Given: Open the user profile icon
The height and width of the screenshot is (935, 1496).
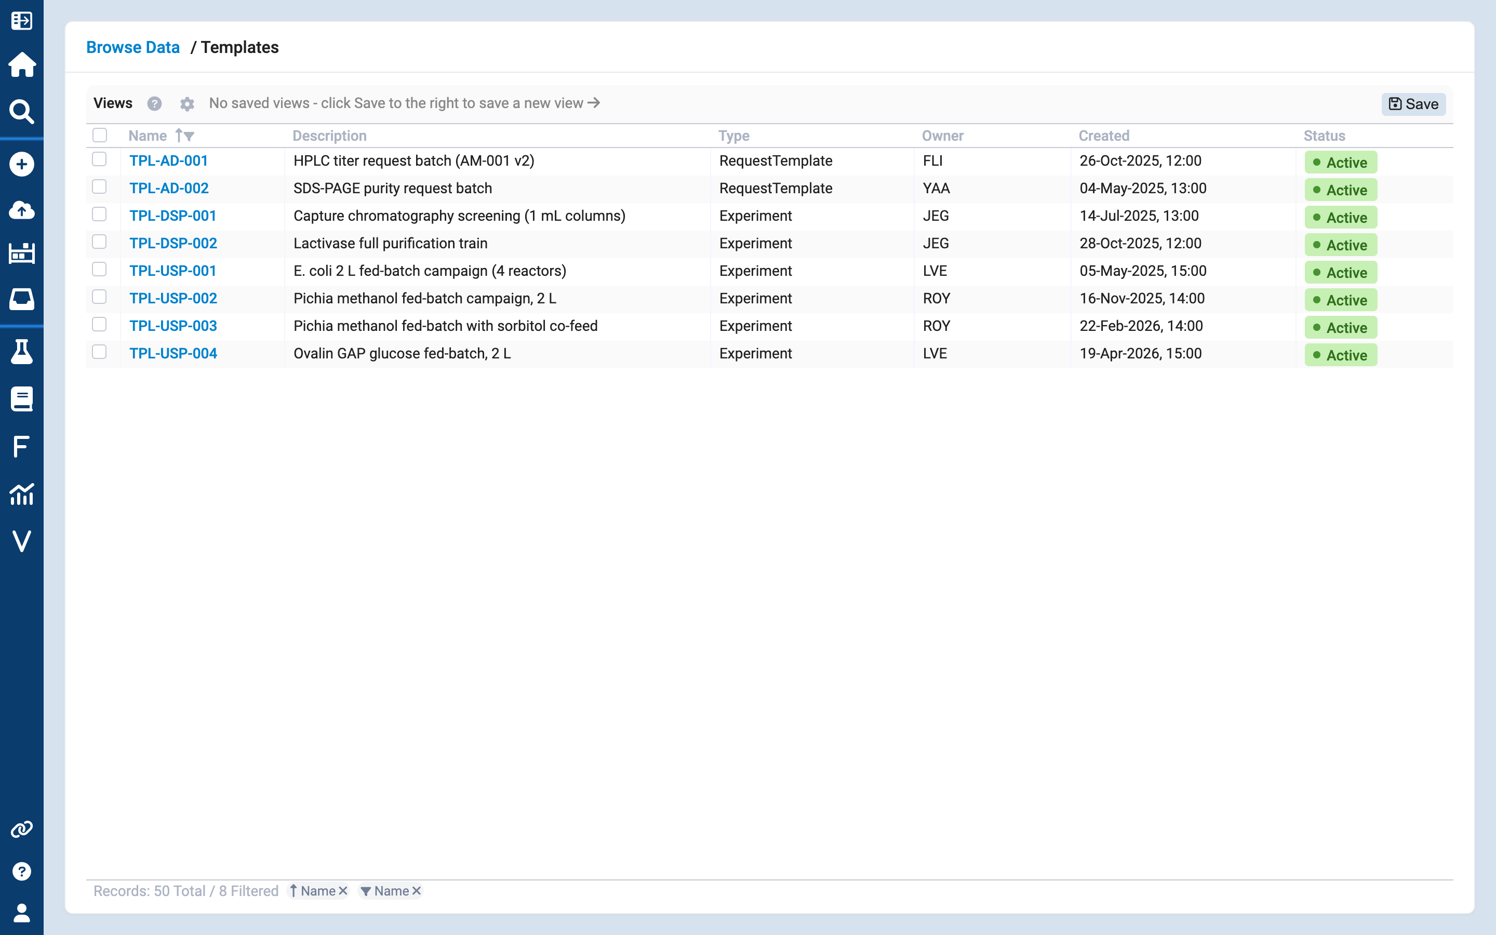Looking at the screenshot, I should pyautogui.click(x=22, y=913).
